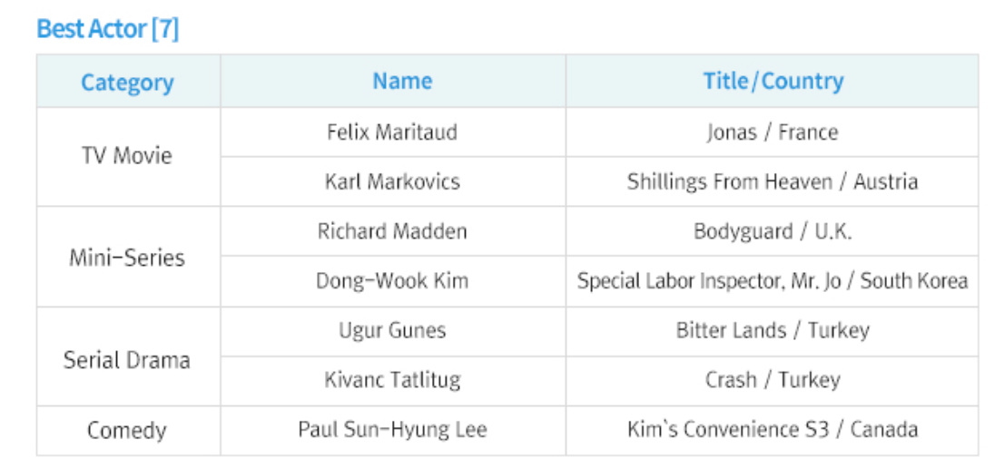
Task: Click the Name column header
Action: click(x=402, y=82)
